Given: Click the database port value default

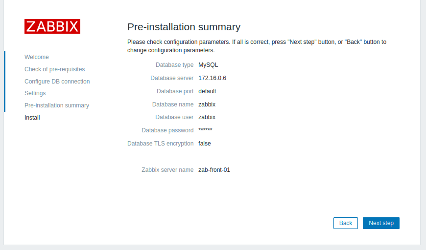Looking at the screenshot, I should click(207, 91).
